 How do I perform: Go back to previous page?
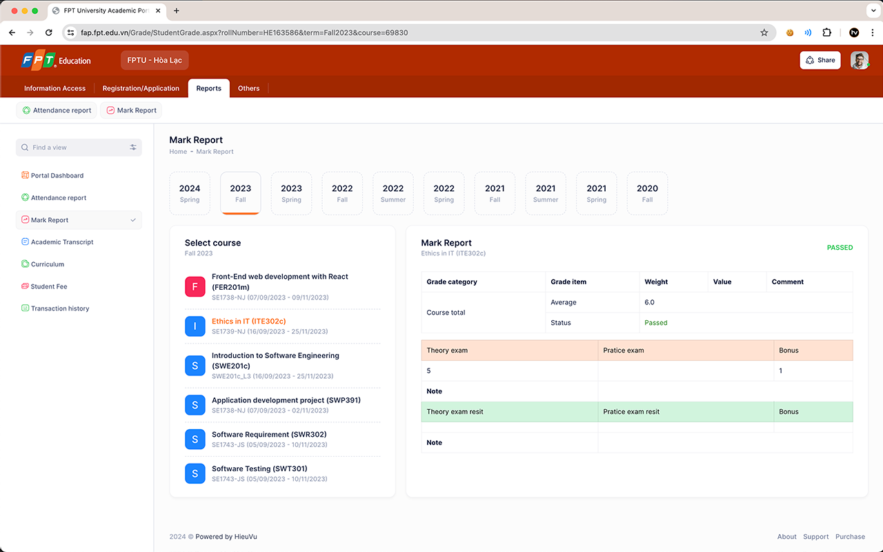tap(12, 32)
